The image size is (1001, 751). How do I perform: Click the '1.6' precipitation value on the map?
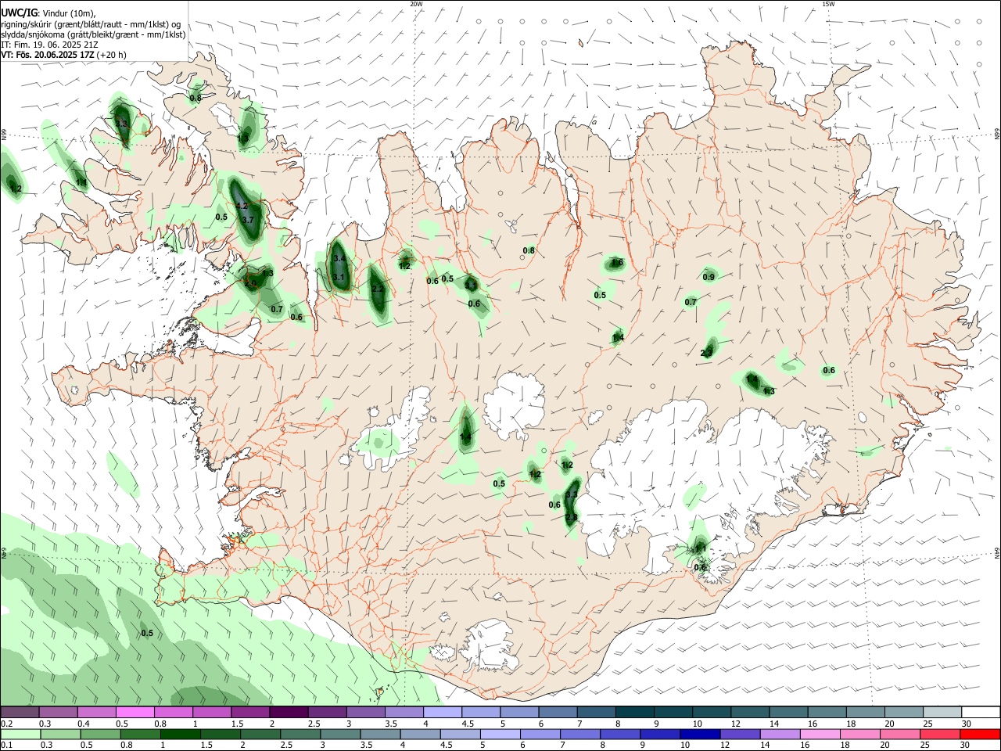point(617,262)
